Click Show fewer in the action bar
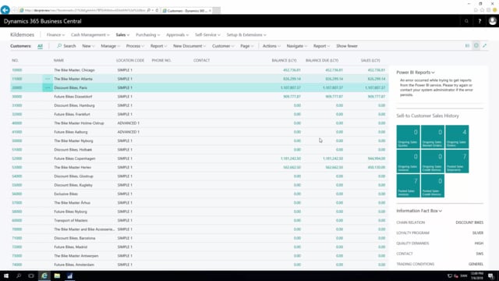This screenshot has height=281, width=499. [x=347, y=46]
